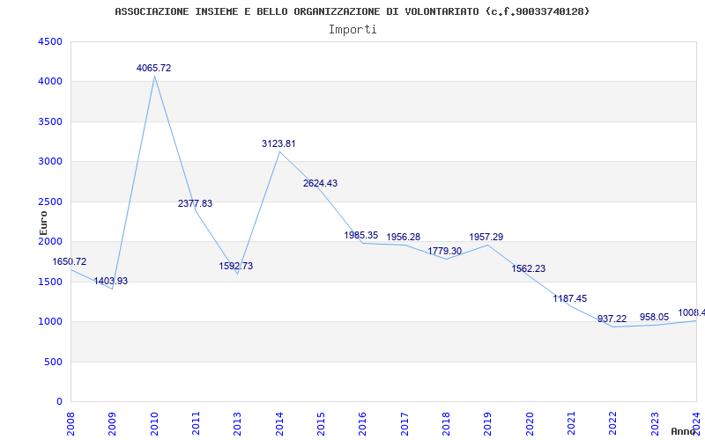Click the 2021 x-axis year label
This screenshot has height=440, width=705.
tap(571, 424)
